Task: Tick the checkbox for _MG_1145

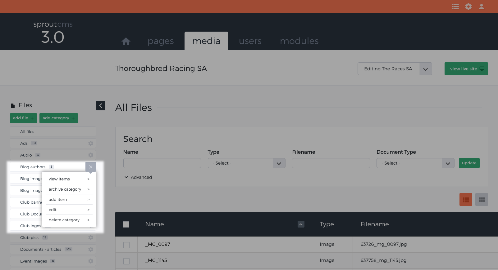Action: (x=126, y=261)
